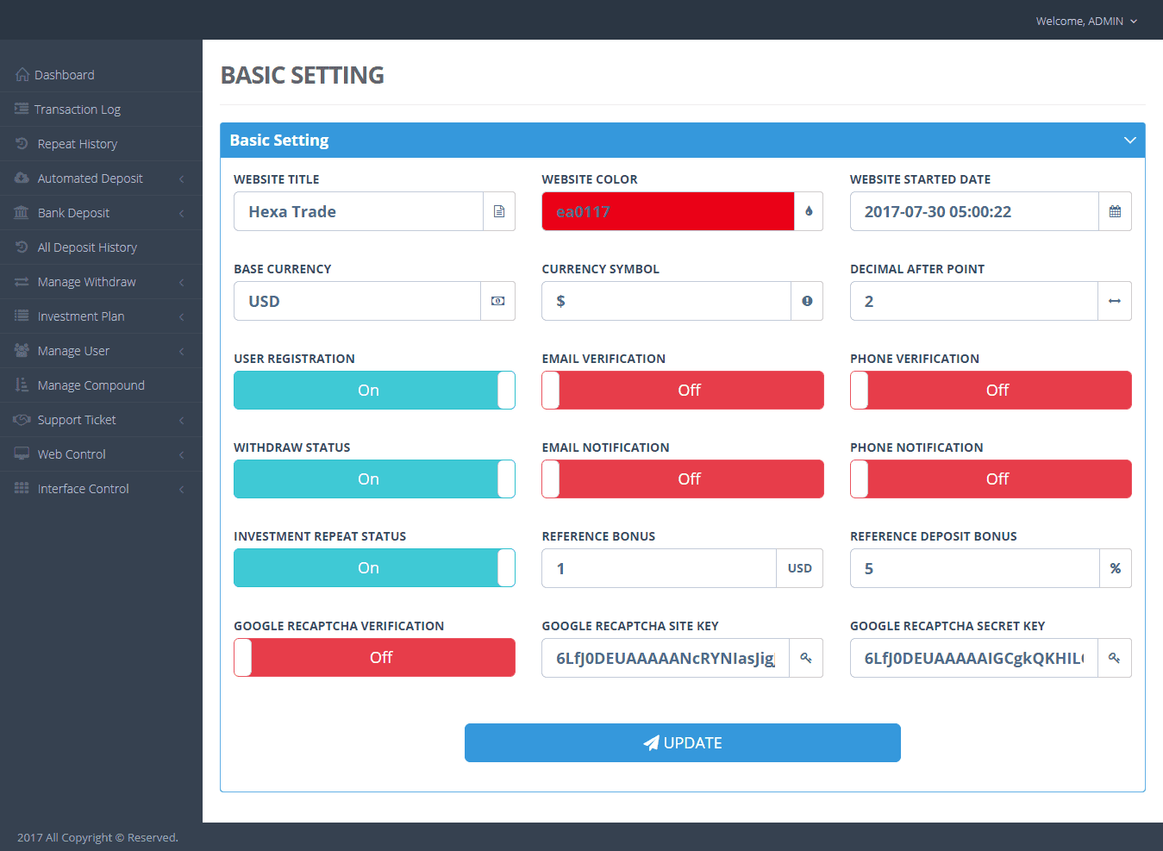Collapse the Basic Setting panel chevron
This screenshot has width=1163, height=851.
[1129, 141]
